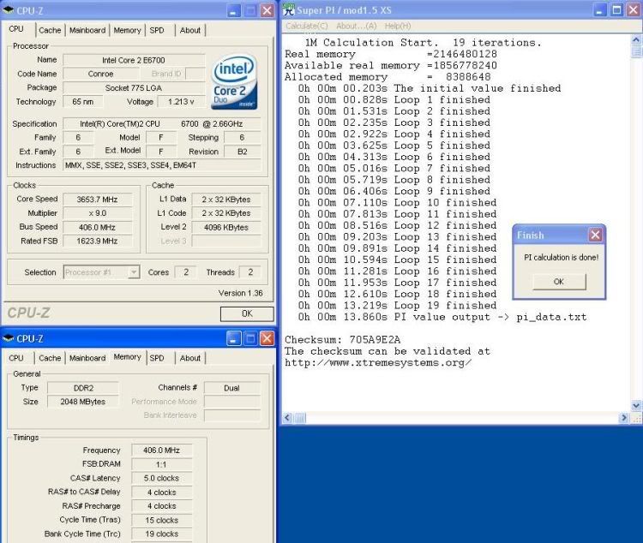
Task: Minimize the Super PI window
Action: click(x=600, y=10)
